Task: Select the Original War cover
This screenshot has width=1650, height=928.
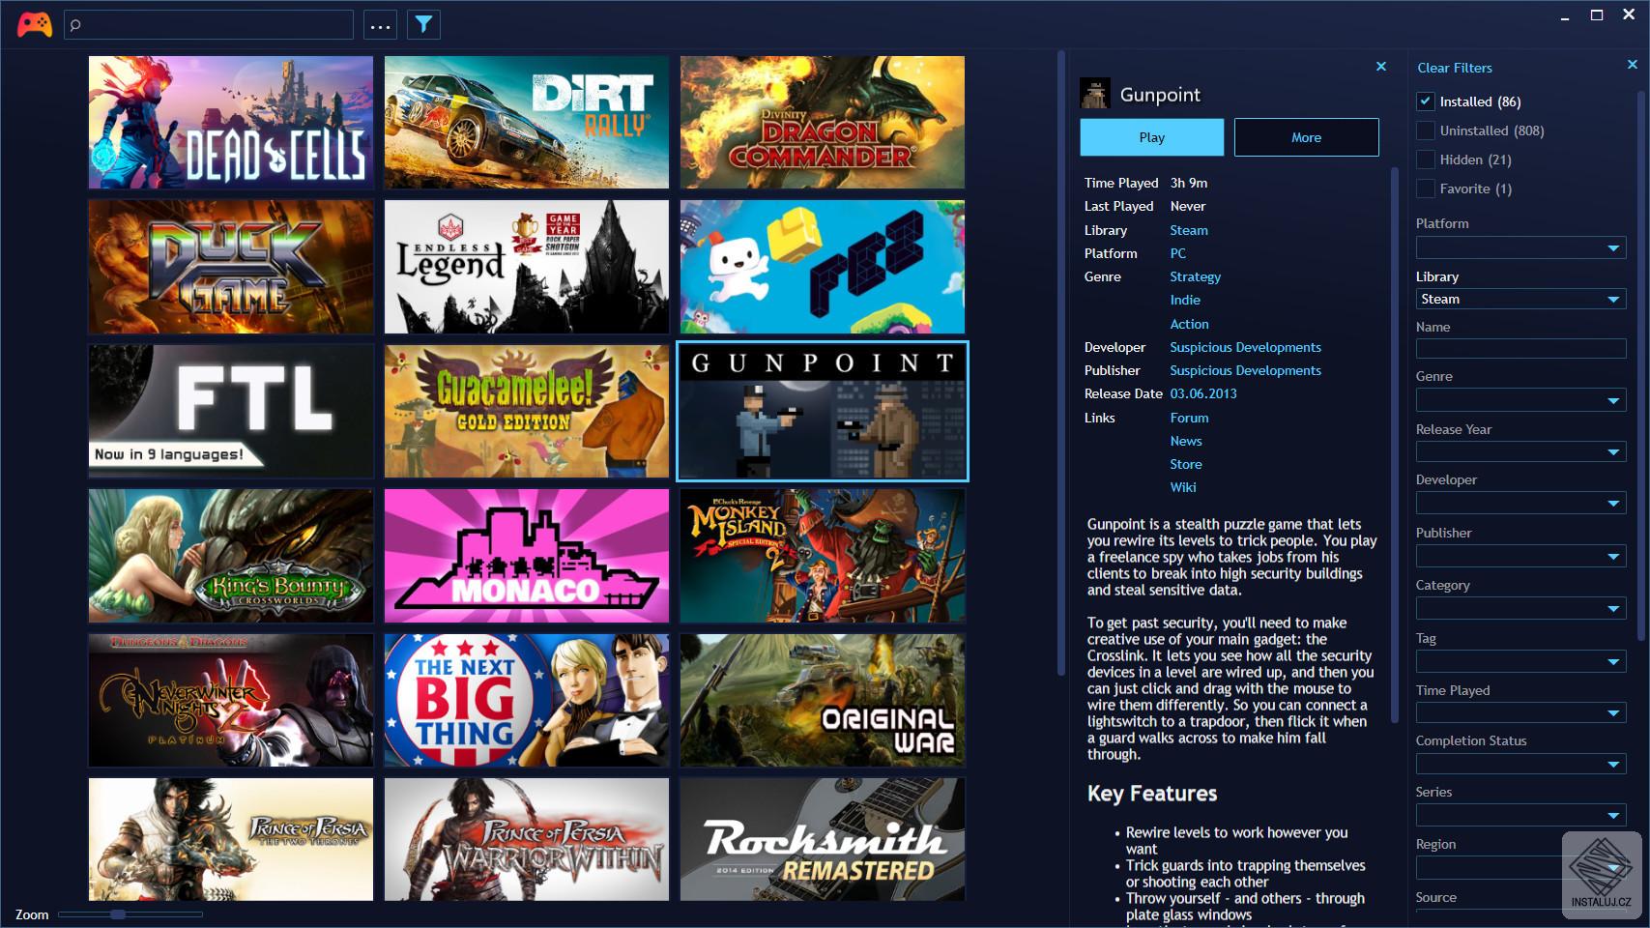Action: (823, 700)
